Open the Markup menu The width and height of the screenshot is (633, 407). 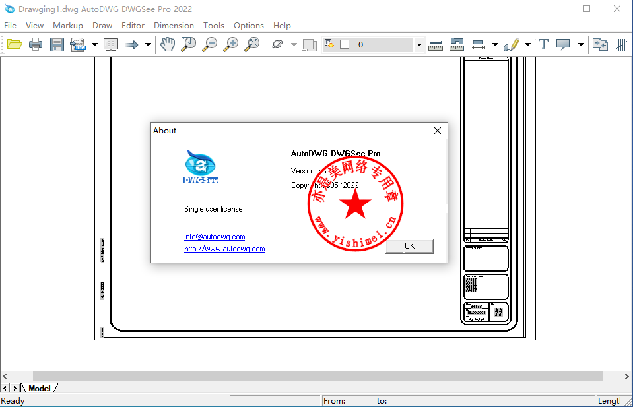click(68, 26)
